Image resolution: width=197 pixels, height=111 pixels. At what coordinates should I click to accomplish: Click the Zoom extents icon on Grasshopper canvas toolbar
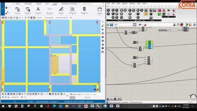click(x=135, y=25)
